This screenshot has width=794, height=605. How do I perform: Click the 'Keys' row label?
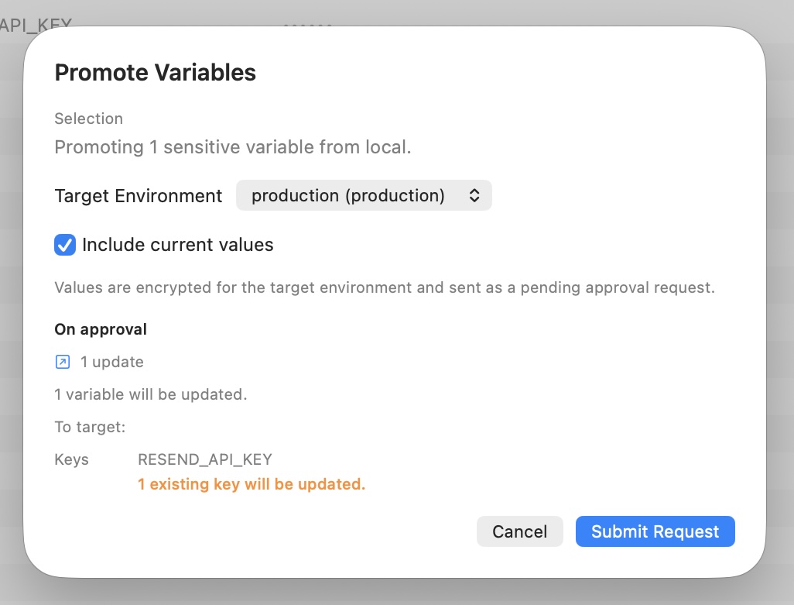point(71,459)
